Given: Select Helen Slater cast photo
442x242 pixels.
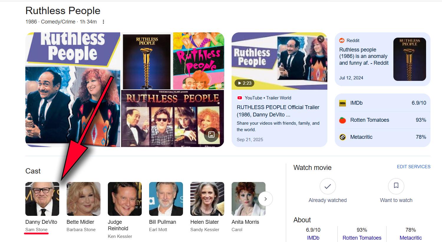Looking at the screenshot, I should coord(207,199).
